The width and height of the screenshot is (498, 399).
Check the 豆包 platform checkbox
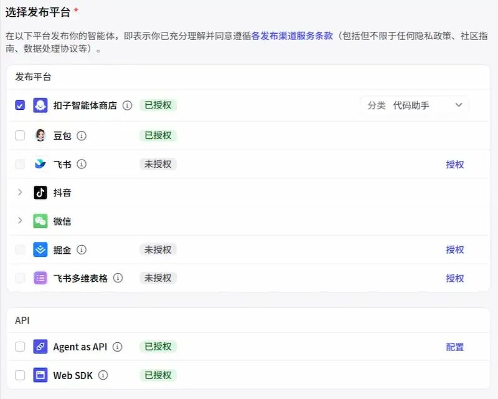(20, 135)
